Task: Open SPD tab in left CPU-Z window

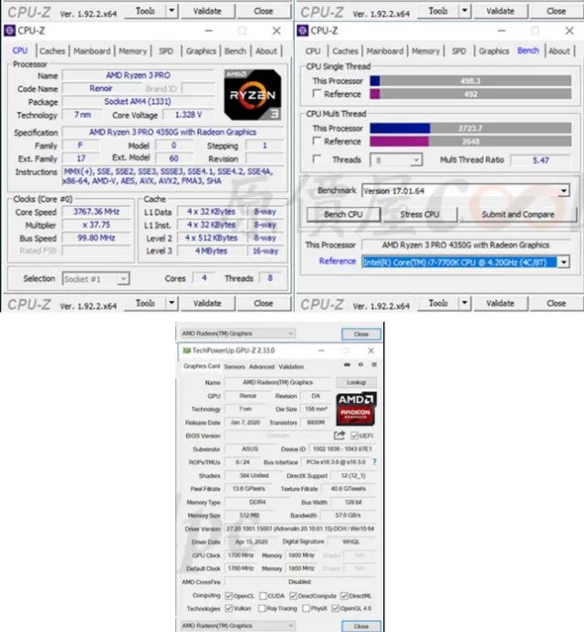Action: 166,51
